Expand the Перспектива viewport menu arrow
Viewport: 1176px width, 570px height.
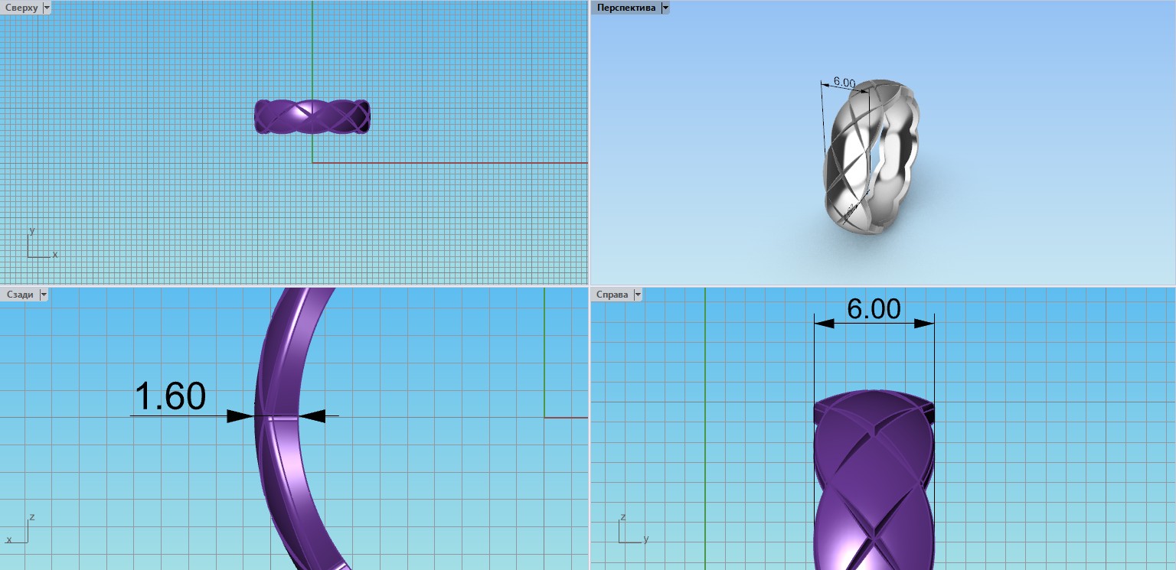[x=665, y=8]
